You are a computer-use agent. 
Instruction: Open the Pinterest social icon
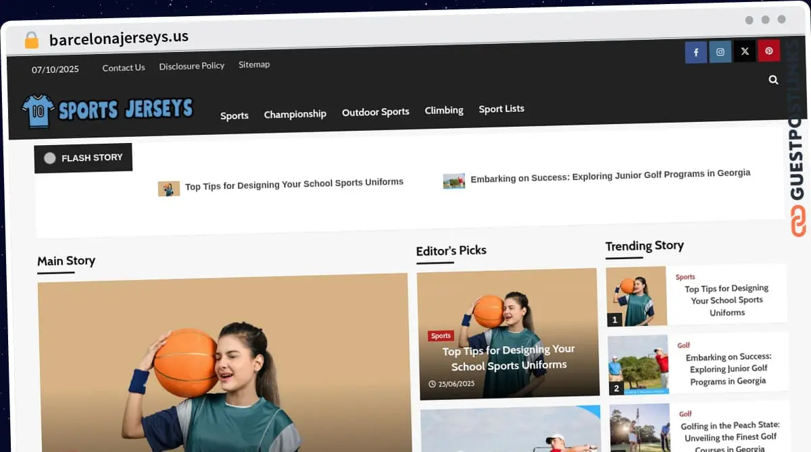click(769, 51)
